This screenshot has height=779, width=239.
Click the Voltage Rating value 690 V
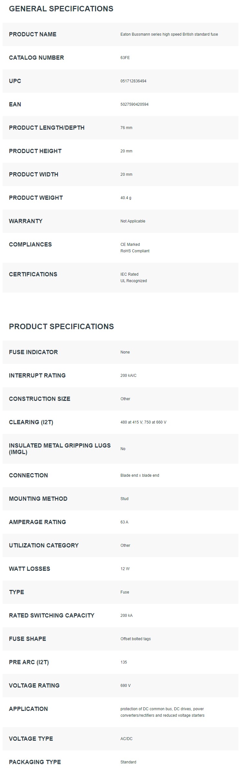tap(126, 686)
